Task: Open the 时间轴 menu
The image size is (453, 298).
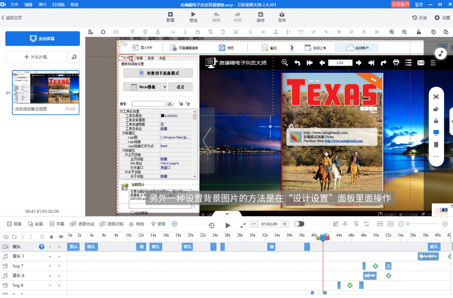Action: tap(58, 5)
